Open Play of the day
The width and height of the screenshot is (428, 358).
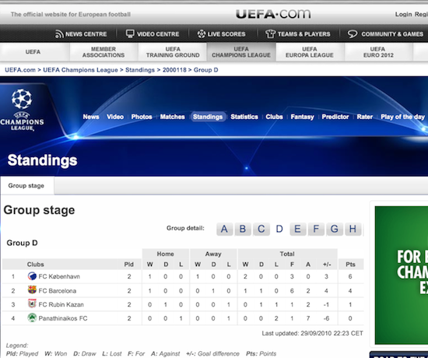click(x=402, y=117)
